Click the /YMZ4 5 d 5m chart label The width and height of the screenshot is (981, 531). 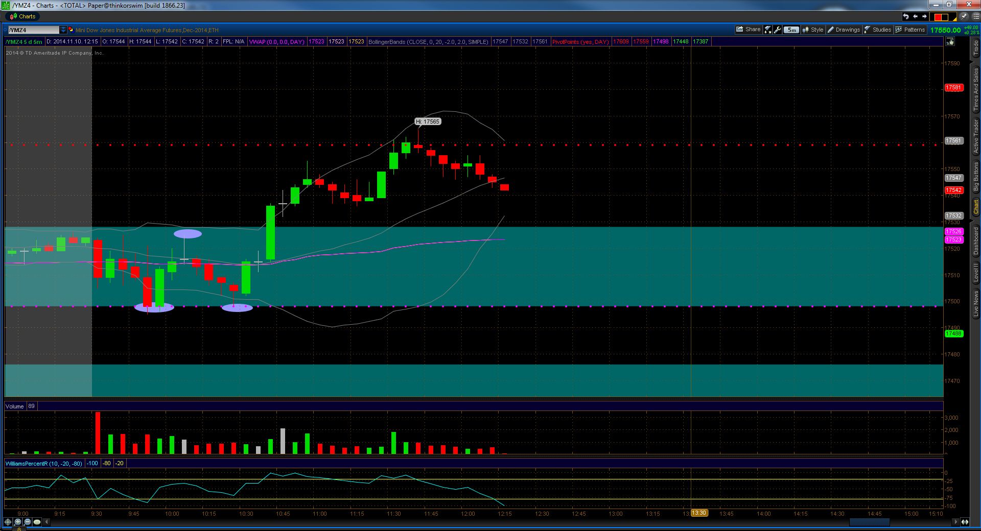pos(24,42)
